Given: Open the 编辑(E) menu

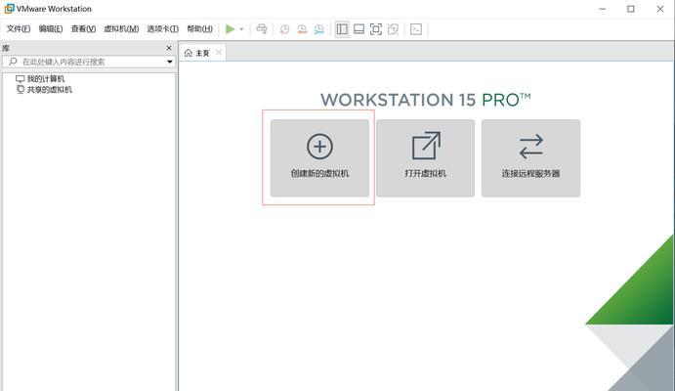Looking at the screenshot, I should (x=51, y=29).
